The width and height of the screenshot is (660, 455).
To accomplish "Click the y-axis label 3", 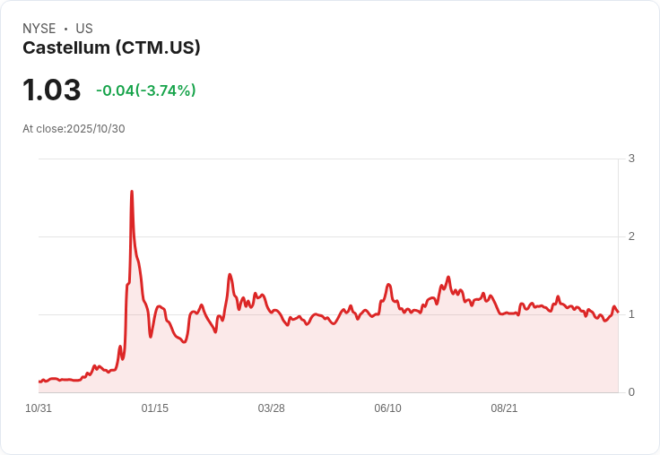I will 631,159.
